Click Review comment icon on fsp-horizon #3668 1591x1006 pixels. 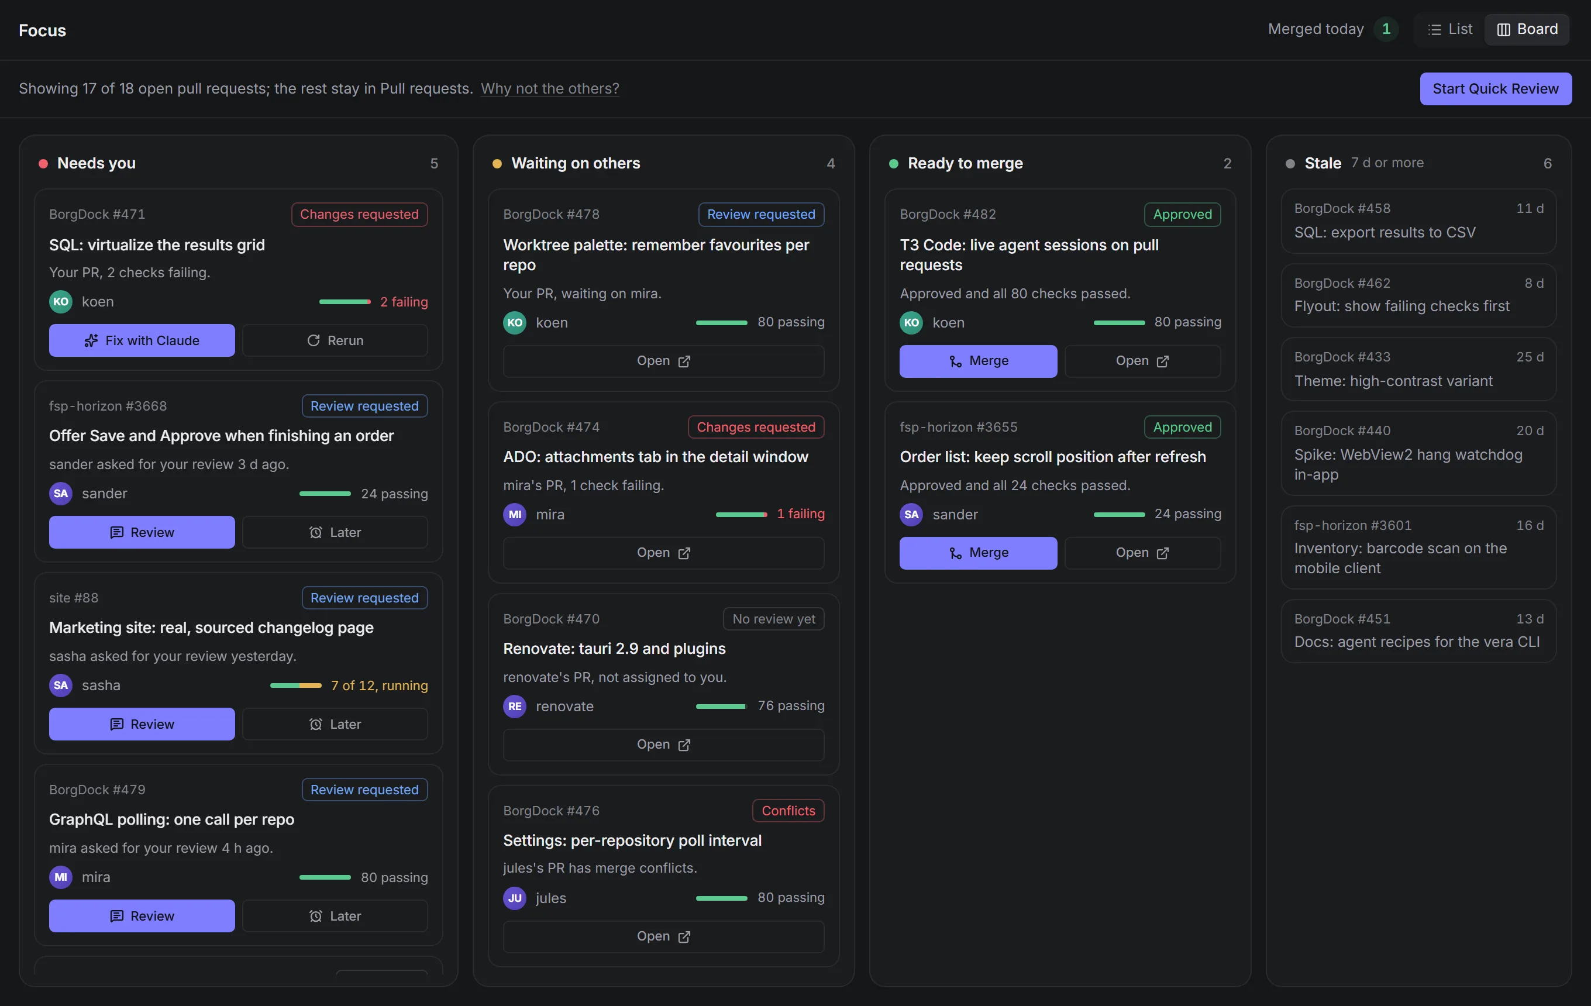(x=117, y=532)
